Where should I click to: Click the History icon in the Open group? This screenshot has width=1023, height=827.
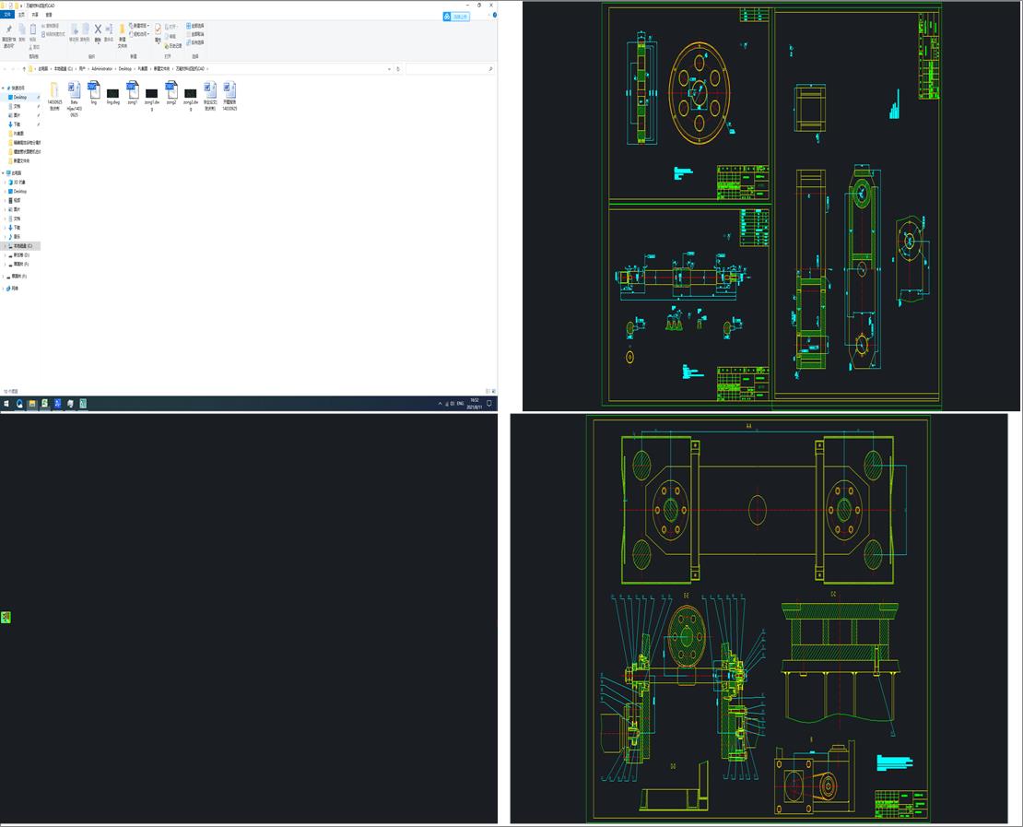[x=173, y=46]
